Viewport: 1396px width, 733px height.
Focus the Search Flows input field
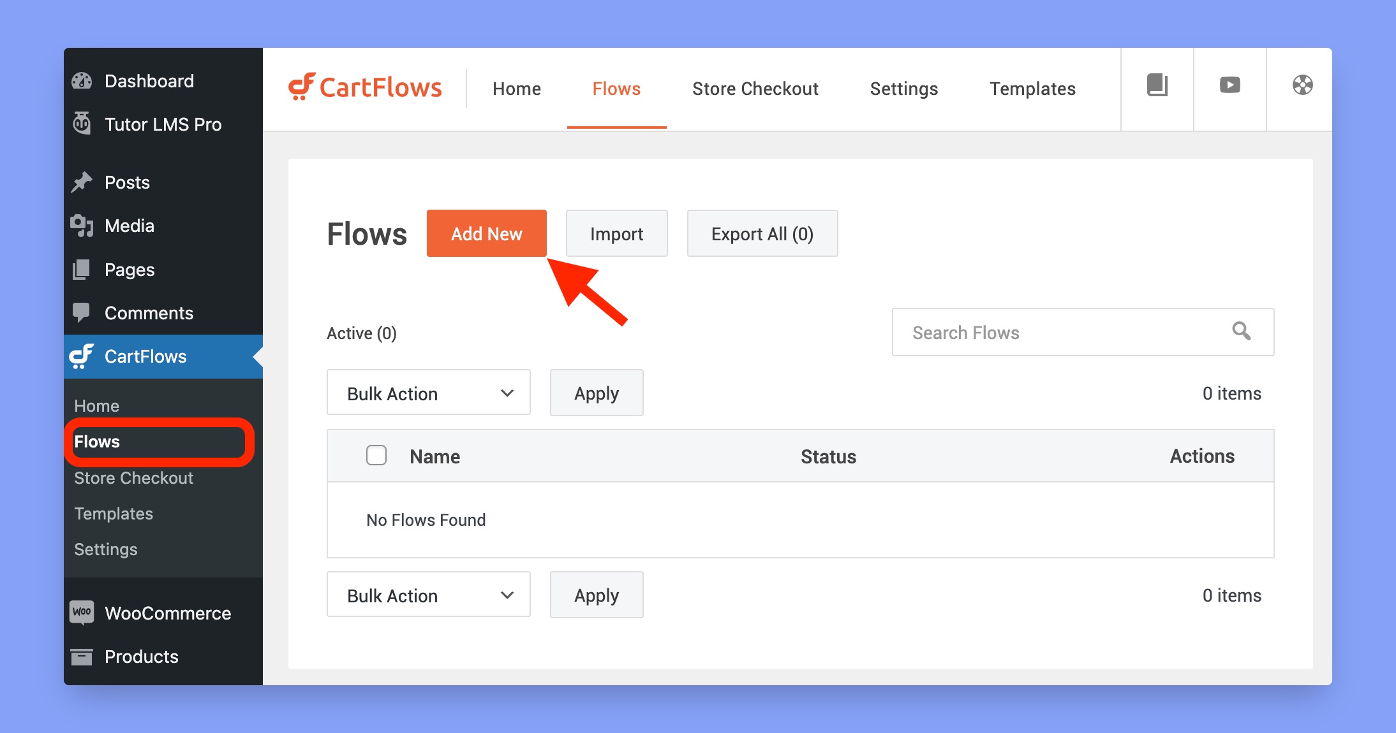(1083, 332)
